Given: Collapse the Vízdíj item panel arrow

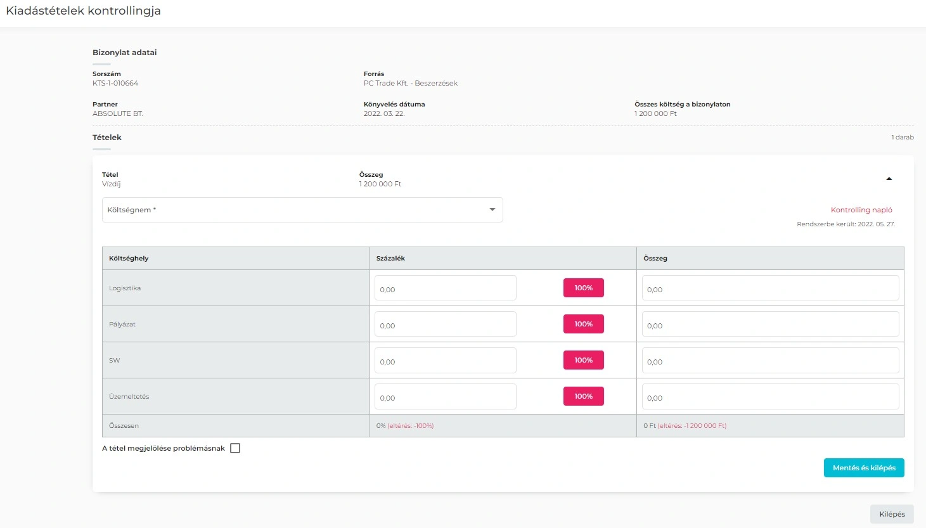Looking at the screenshot, I should click(x=889, y=179).
